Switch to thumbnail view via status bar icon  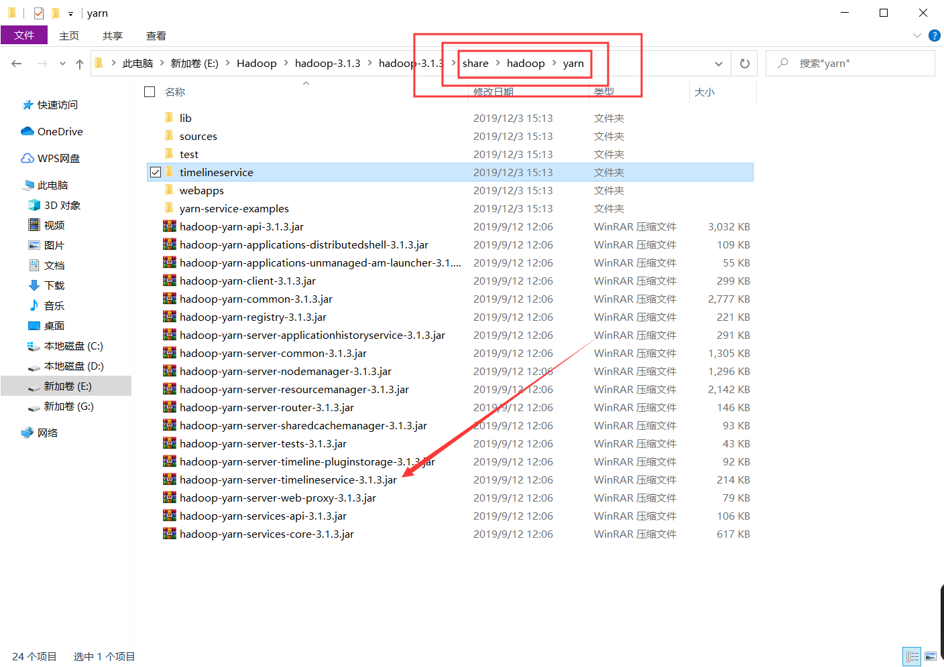(931, 656)
